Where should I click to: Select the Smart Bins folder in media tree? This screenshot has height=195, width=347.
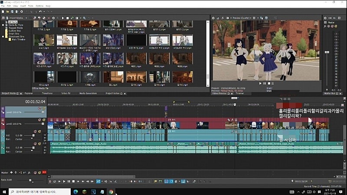click(14, 33)
